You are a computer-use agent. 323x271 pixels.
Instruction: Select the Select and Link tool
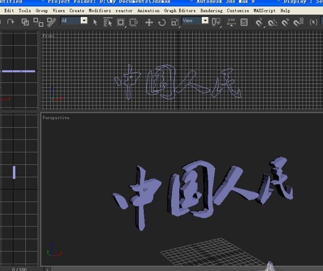click(25, 22)
